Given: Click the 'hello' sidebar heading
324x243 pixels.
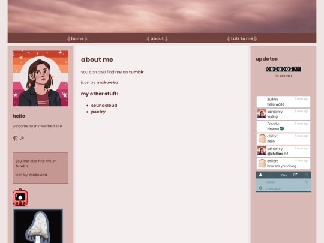Looking at the screenshot, I should pos(19,116).
